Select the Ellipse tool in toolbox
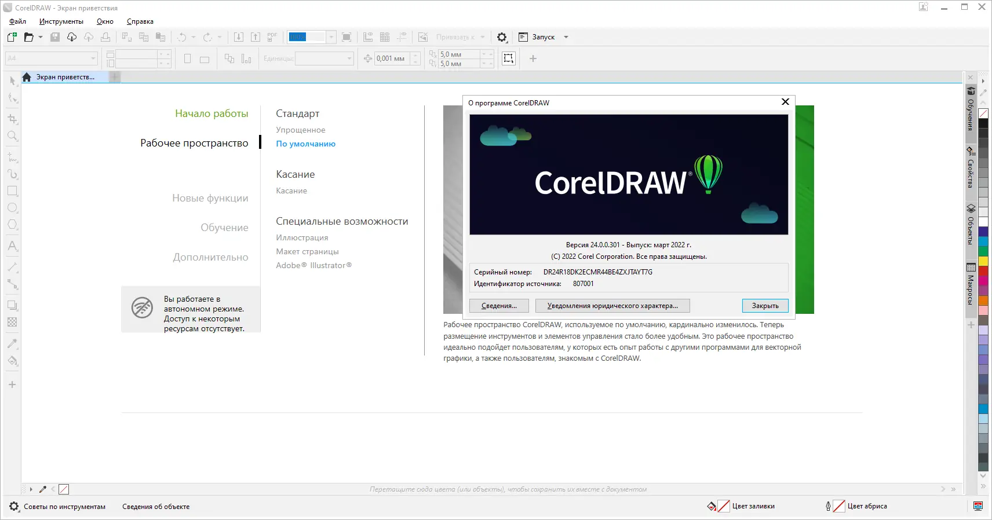 pos(12,207)
